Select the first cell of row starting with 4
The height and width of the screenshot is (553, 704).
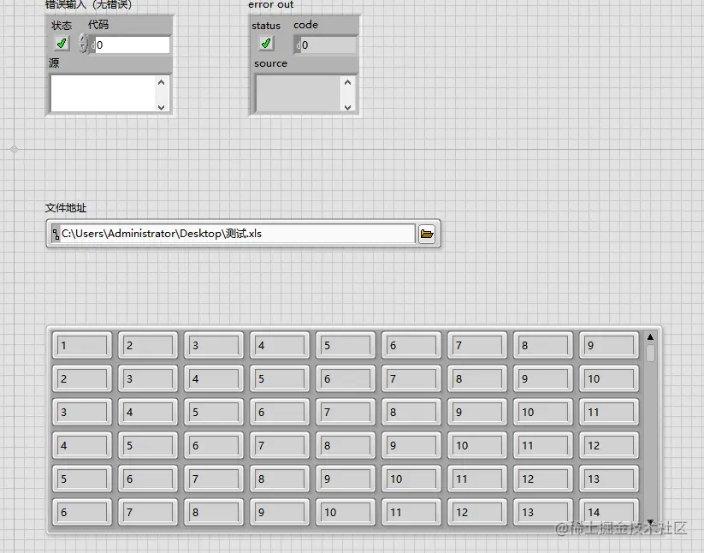(82, 445)
